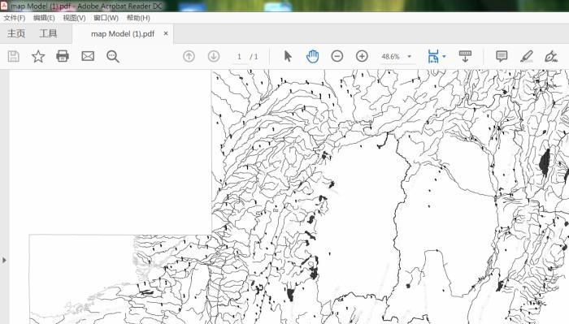
Task: Toggle the scrolling mode keyboard icon
Action: pos(465,56)
